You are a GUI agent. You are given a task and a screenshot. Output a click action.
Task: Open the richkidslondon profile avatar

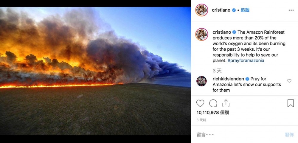coord(201,81)
